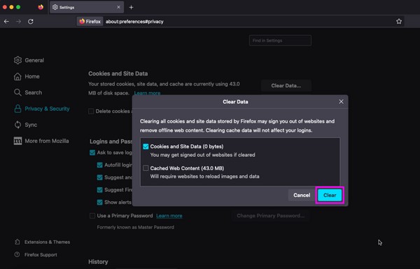Viewport: 420px width, 269px height.
Task: Enable Use a Primary Password checkbox
Action: click(x=92, y=216)
